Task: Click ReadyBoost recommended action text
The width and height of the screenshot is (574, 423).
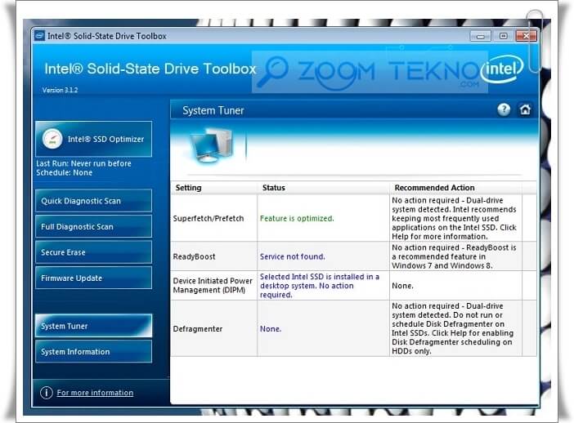Action: (454, 256)
